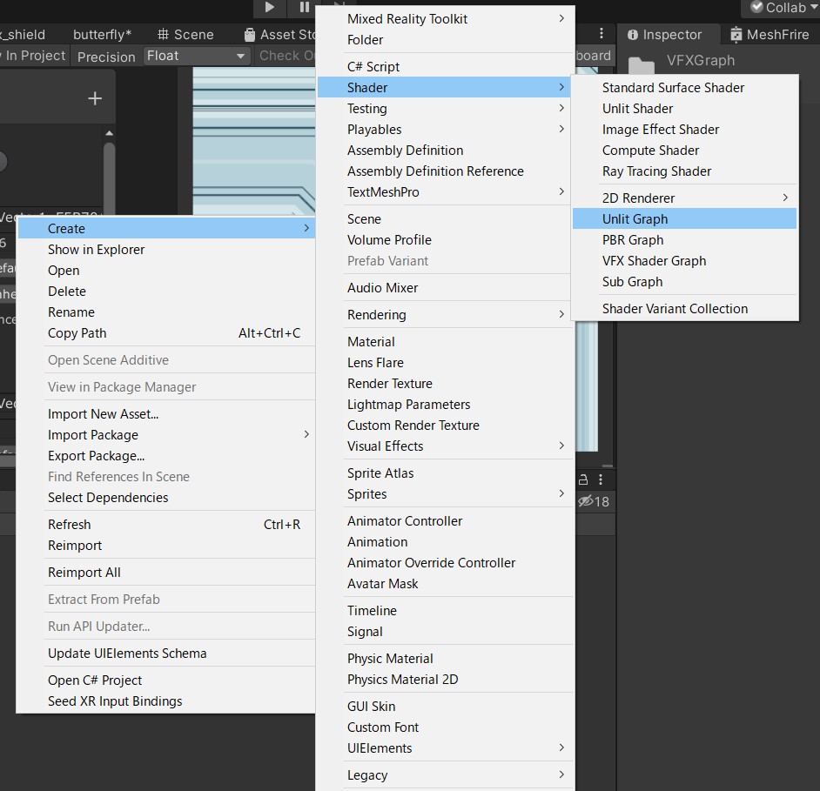820x791 pixels.
Task: Choose Scene in Create menu
Action: click(446, 219)
